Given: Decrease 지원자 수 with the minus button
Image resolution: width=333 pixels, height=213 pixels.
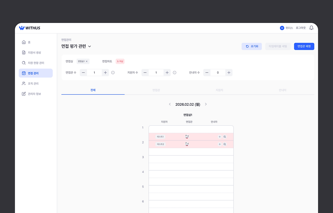Looking at the screenshot, I should [x=145, y=73].
